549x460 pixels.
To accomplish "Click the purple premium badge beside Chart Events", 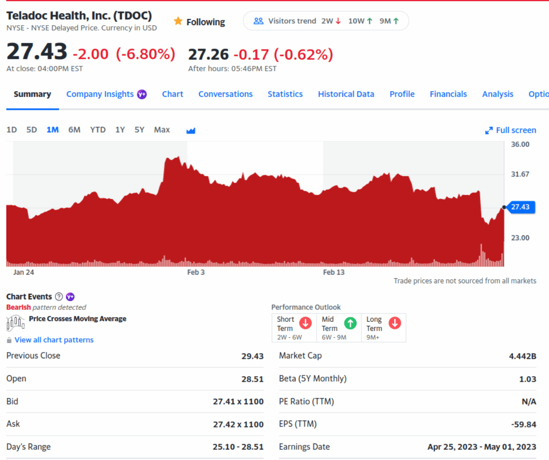I will [x=70, y=297].
